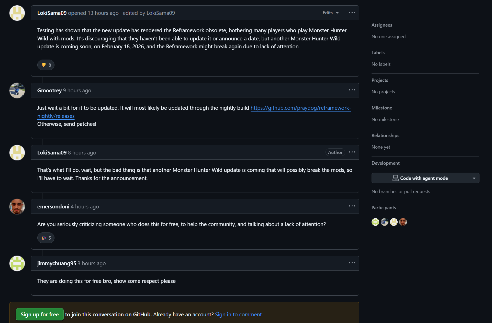This screenshot has height=323, width=492.
Task: Open options menu on LokiSama09's original post
Action: (x=352, y=13)
